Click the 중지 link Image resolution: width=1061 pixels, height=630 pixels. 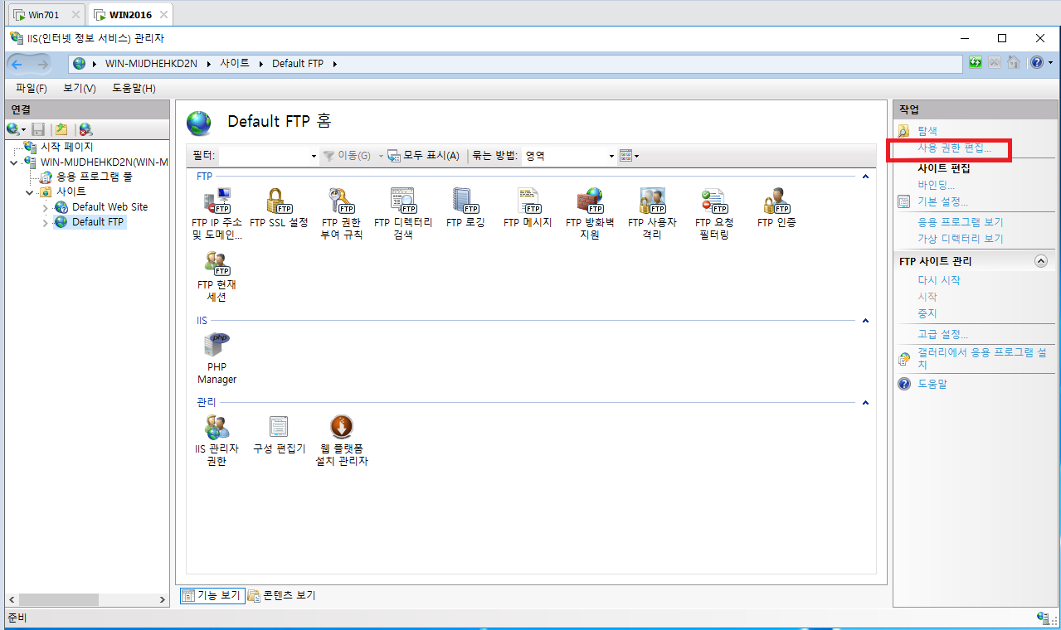927,313
